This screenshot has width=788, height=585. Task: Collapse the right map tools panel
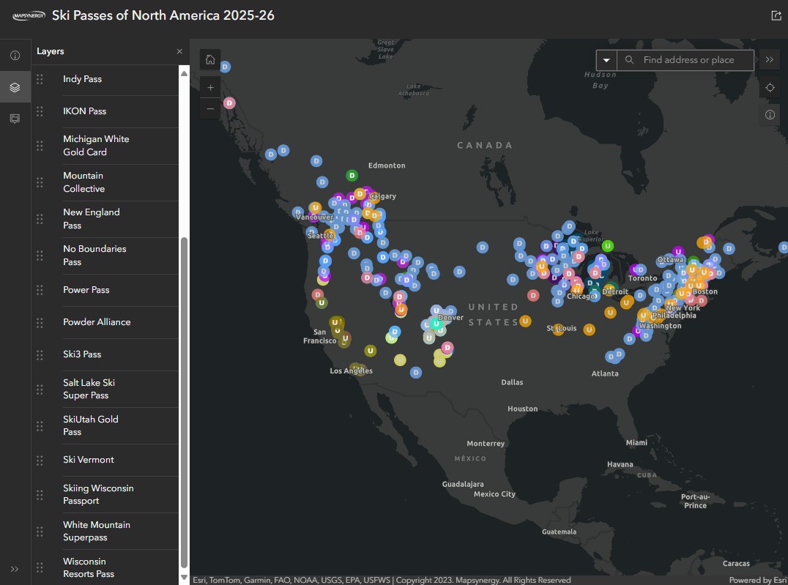click(770, 59)
